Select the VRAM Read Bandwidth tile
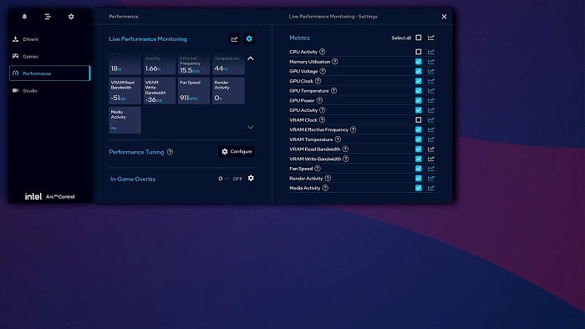The width and height of the screenshot is (585, 329). 125,90
